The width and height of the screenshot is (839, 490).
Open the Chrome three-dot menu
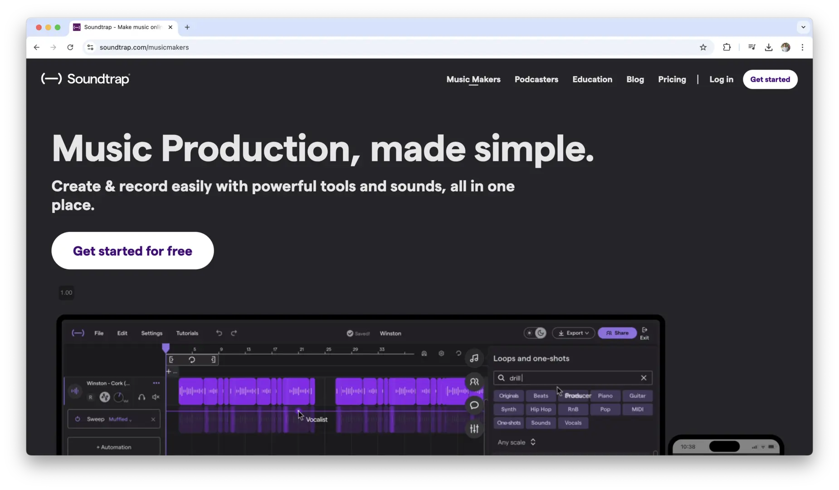coord(803,47)
